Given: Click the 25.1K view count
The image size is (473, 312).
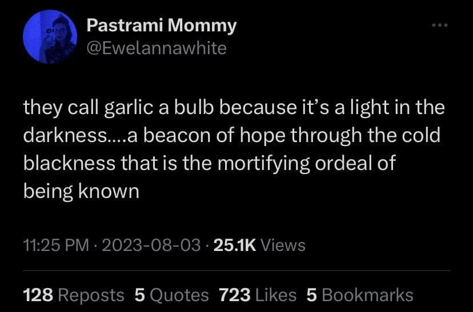Looking at the screenshot, I should (234, 245).
